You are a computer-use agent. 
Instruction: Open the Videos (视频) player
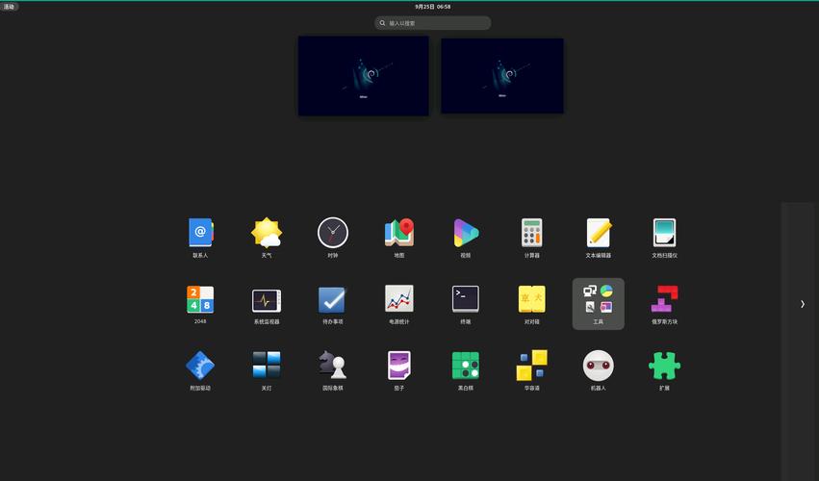[x=466, y=237]
